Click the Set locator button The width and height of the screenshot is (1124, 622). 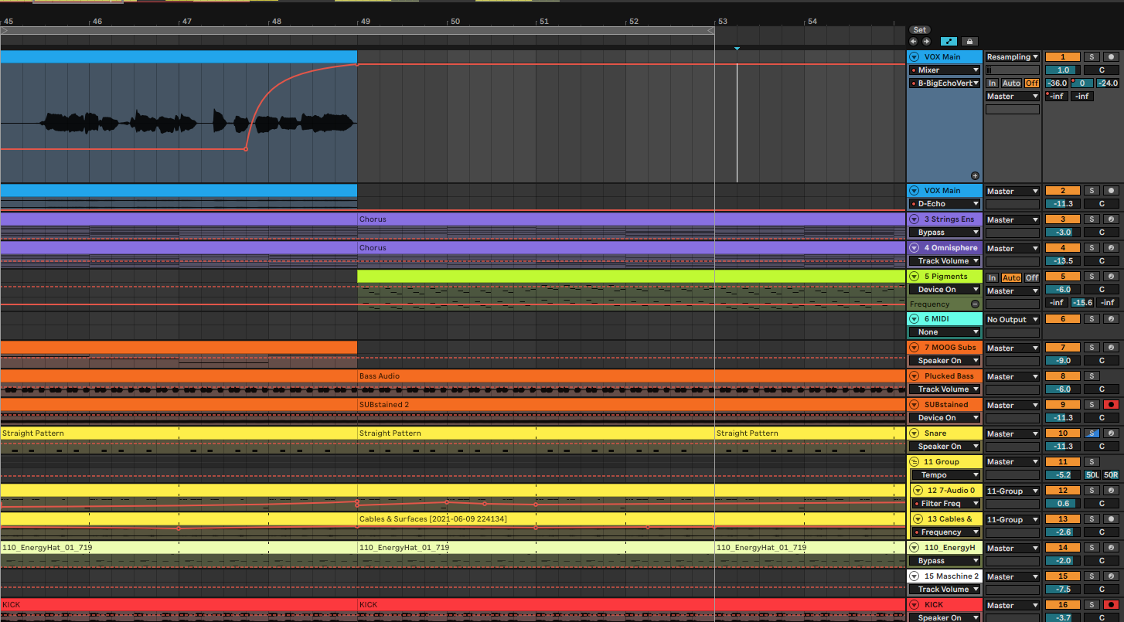[x=919, y=30]
